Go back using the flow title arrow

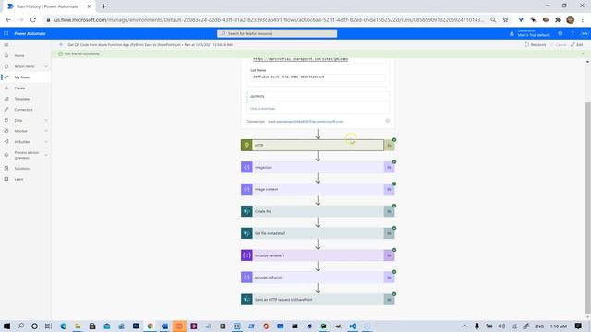point(61,45)
